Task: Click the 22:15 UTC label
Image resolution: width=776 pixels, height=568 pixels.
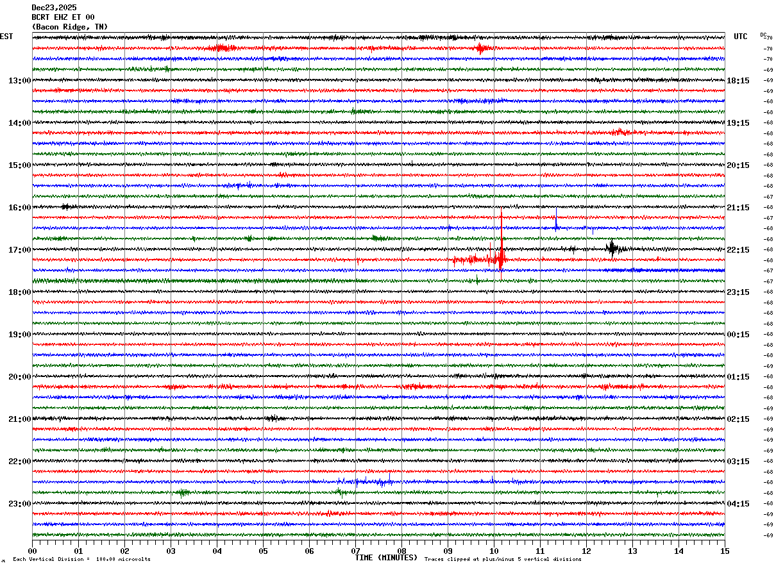Action: (x=738, y=250)
